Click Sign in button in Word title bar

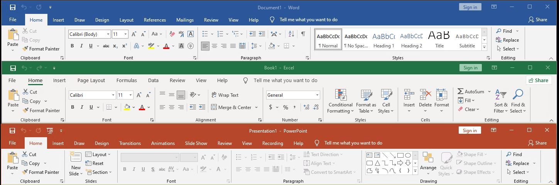coord(470,7)
